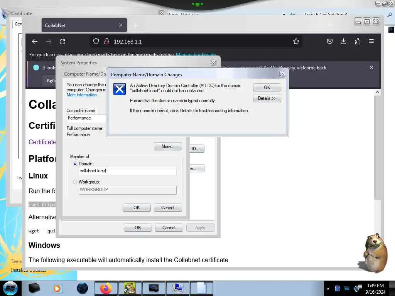Click the WORKGROUP text field
The width and height of the screenshot is (395, 296).
[x=127, y=190]
